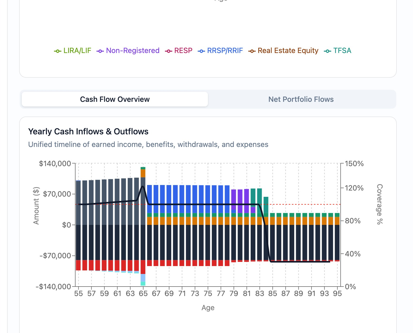This screenshot has height=333, width=413.
Task: Switch to the Cash Flow Overview tab
Action: pyautogui.click(x=115, y=99)
